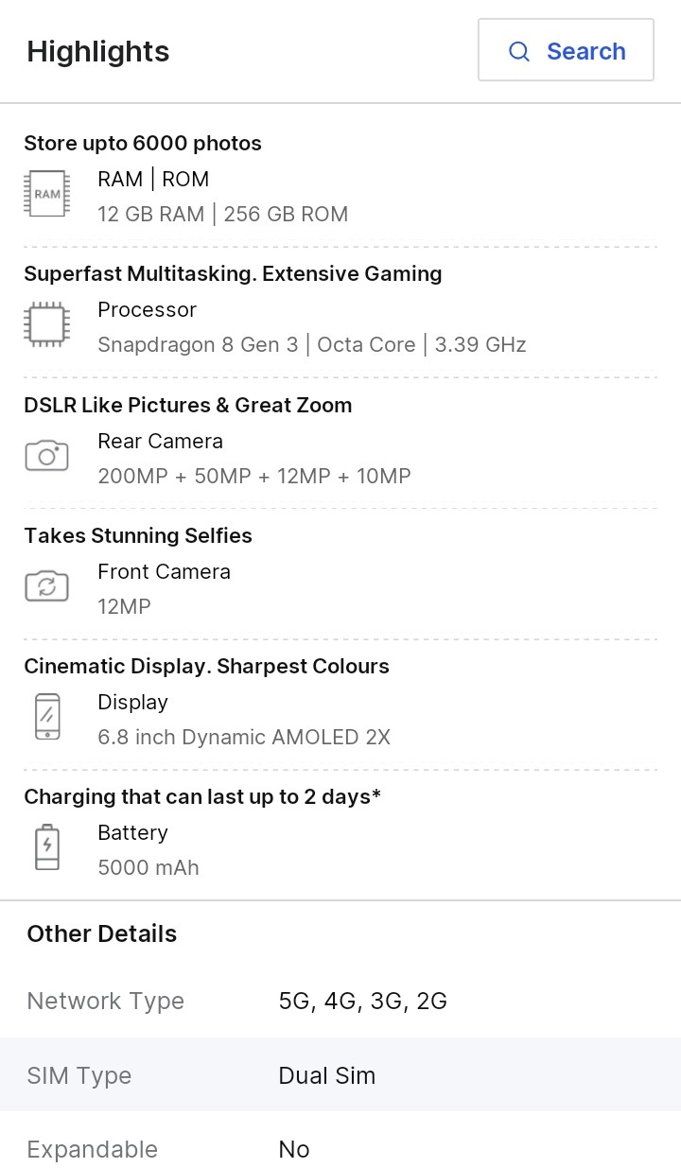Image resolution: width=681 pixels, height=1168 pixels.
Task: Tap the Expandable row label
Action: [93, 1149]
